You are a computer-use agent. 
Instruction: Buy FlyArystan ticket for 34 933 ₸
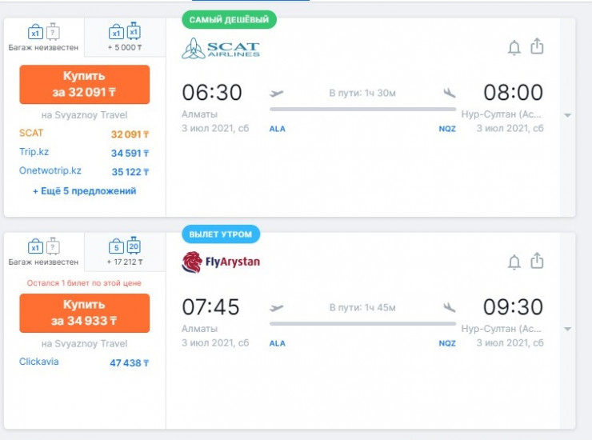[x=84, y=313]
